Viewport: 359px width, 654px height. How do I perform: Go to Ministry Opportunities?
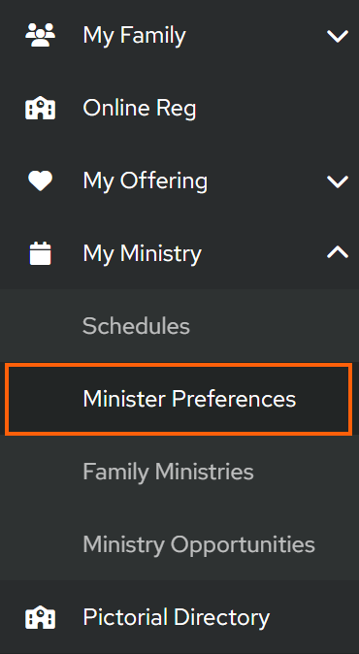(x=199, y=544)
